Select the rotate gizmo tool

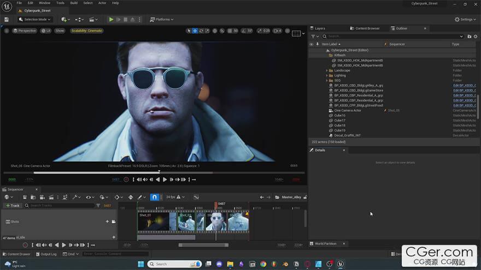[x=201, y=31]
